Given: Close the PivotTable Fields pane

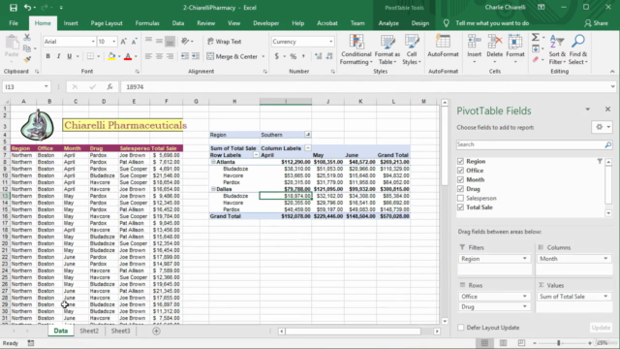Looking at the screenshot, I should 607,110.
